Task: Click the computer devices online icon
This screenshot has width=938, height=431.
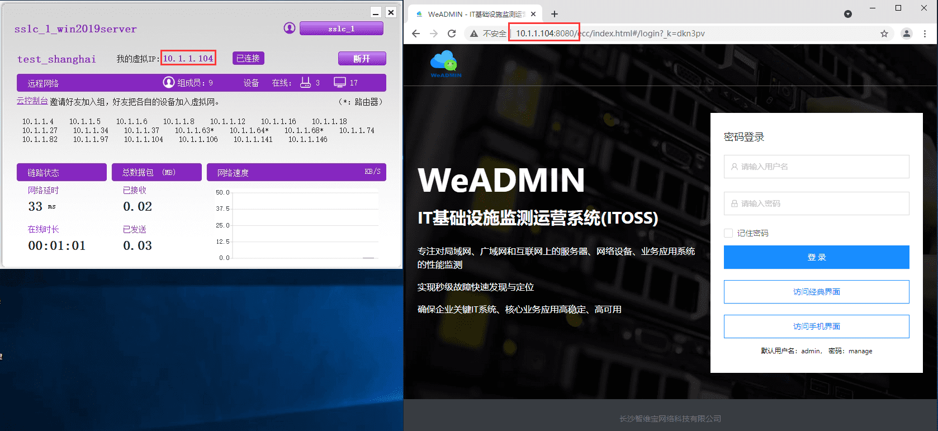Action: tap(339, 82)
